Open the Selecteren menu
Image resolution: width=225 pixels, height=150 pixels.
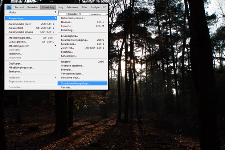72,7
